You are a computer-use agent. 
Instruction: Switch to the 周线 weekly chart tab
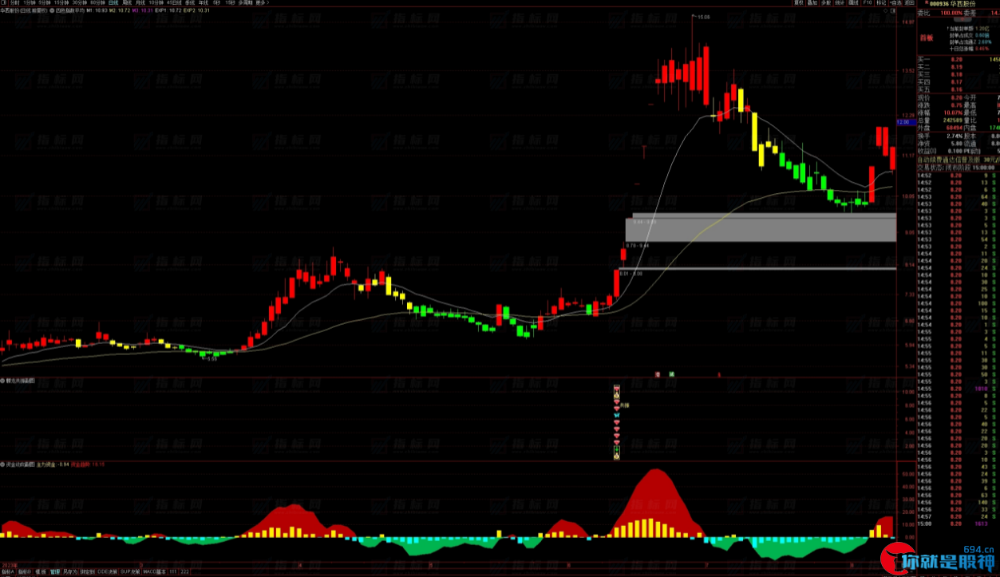point(127,3)
